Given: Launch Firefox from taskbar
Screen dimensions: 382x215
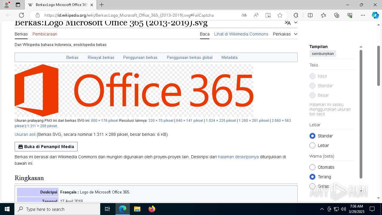Looking at the screenshot, I should [x=152, y=209].
